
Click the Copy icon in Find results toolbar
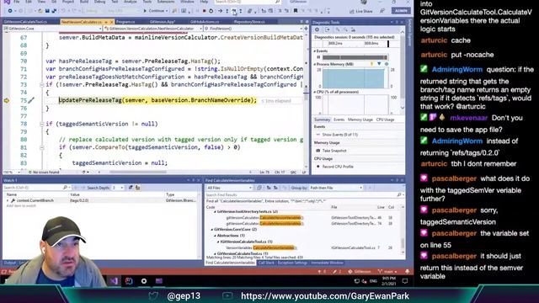click(x=259, y=188)
